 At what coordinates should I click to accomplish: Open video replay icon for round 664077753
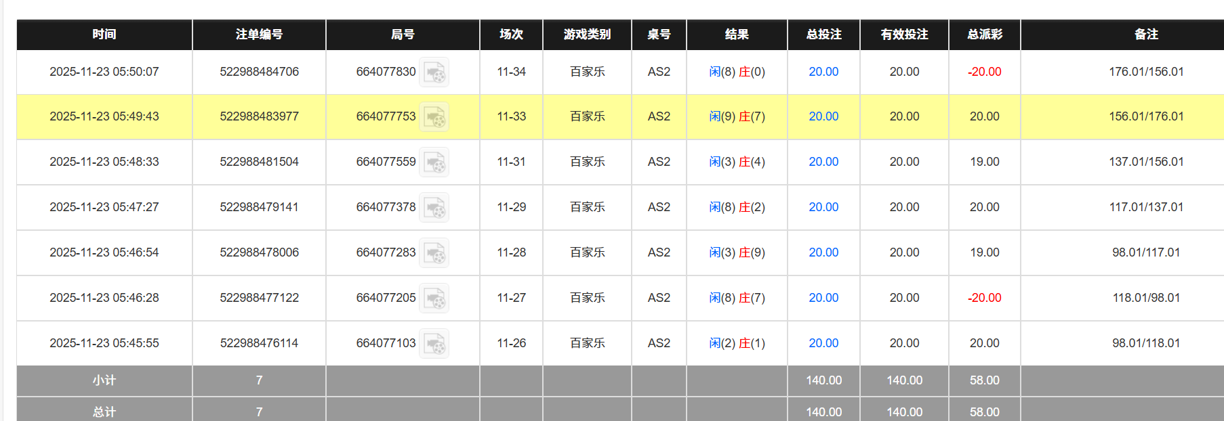434,116
